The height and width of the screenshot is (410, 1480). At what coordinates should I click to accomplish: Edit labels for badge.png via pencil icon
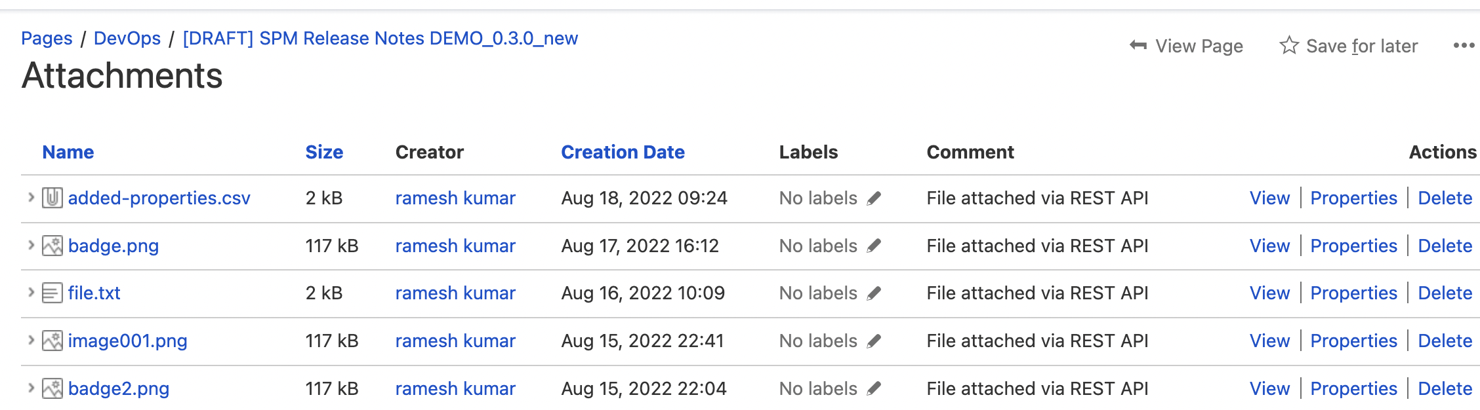tap(874, 246)
